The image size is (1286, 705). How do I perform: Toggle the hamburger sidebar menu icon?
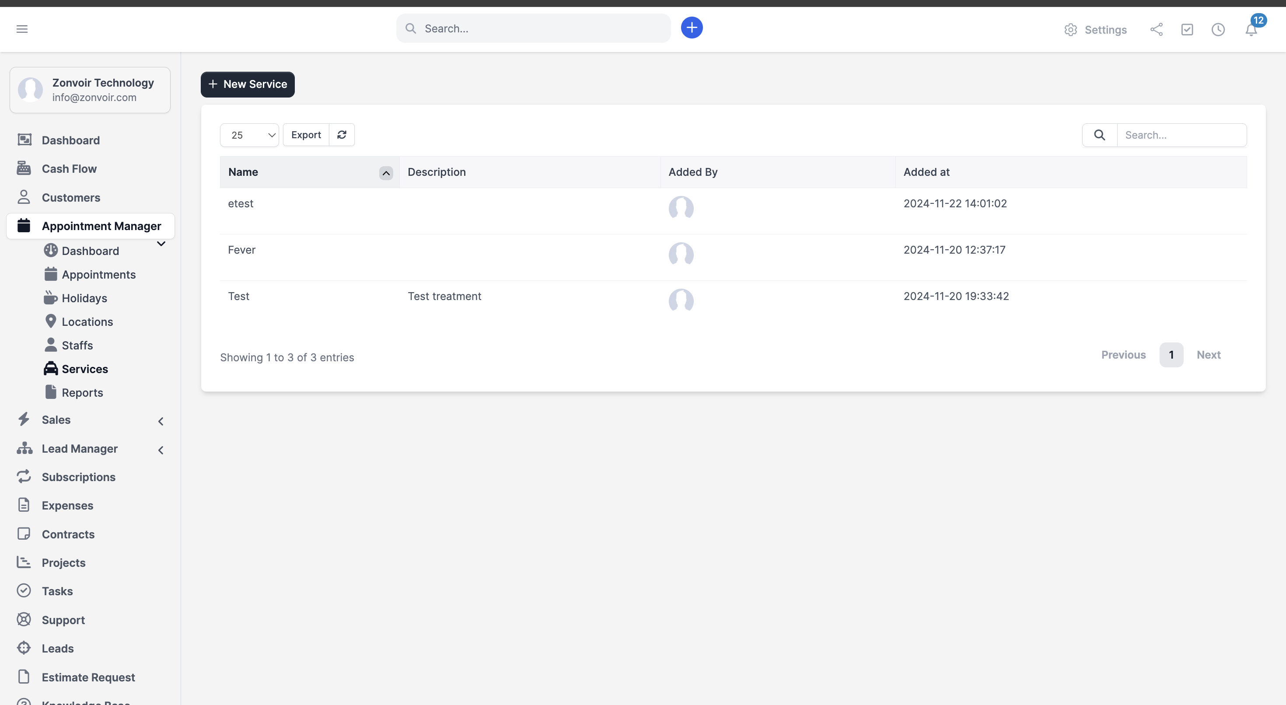click(x=22, y=29)
